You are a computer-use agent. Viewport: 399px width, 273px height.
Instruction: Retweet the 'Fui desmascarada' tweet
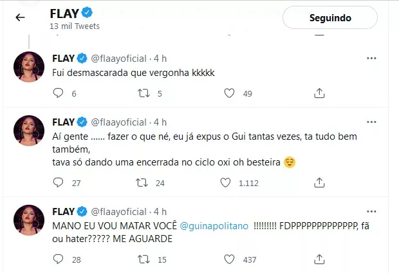[145, 93]
